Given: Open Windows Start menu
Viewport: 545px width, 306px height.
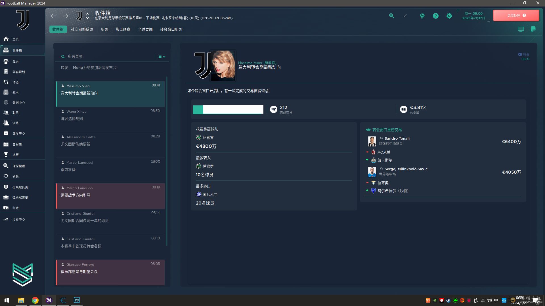Looking at the screenshot, I should (7, 300).
